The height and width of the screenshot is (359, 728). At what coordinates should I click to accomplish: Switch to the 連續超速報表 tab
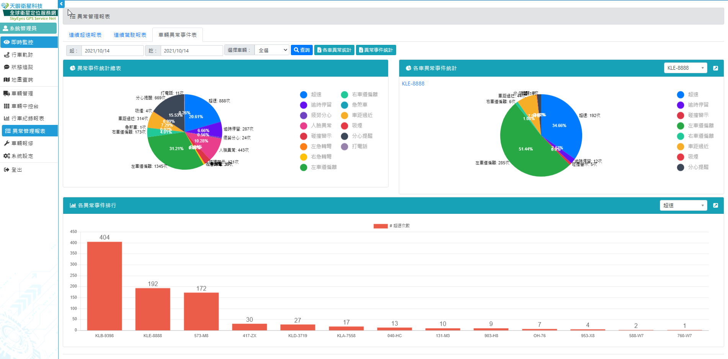pos(85,35)
